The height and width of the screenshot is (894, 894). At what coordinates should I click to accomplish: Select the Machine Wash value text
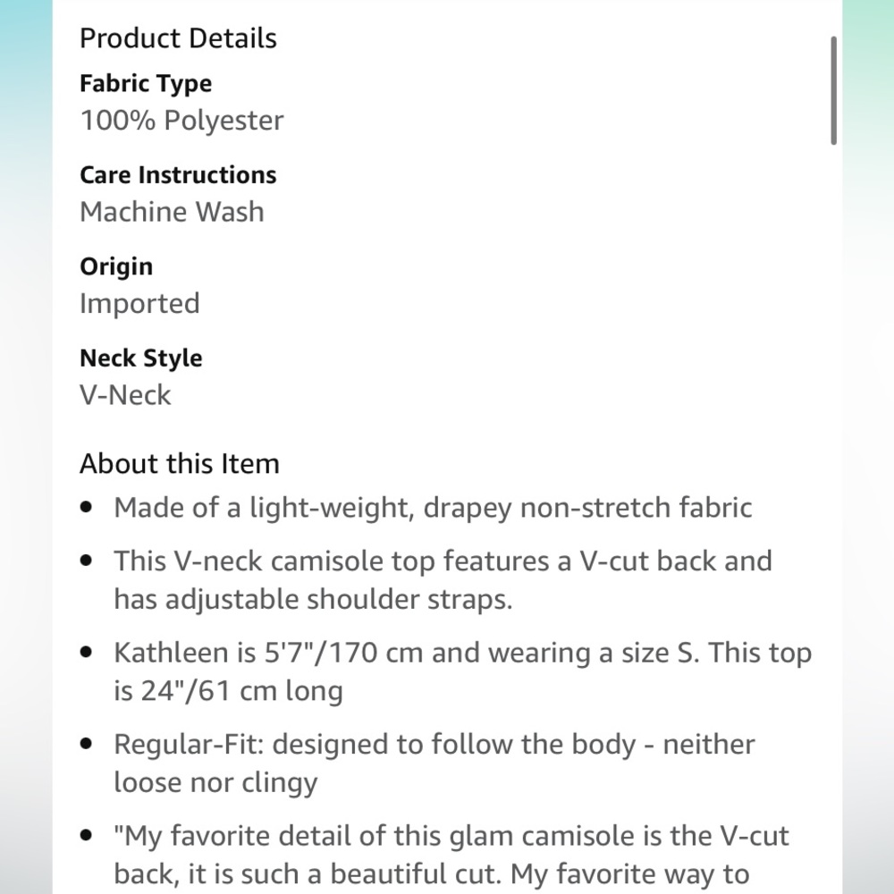point(172,212)
